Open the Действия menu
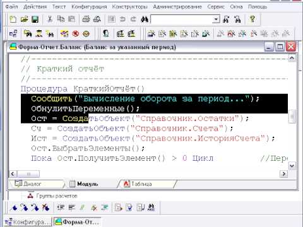The image size is (303, 227). pyautogui.click(x=35, y=7)
